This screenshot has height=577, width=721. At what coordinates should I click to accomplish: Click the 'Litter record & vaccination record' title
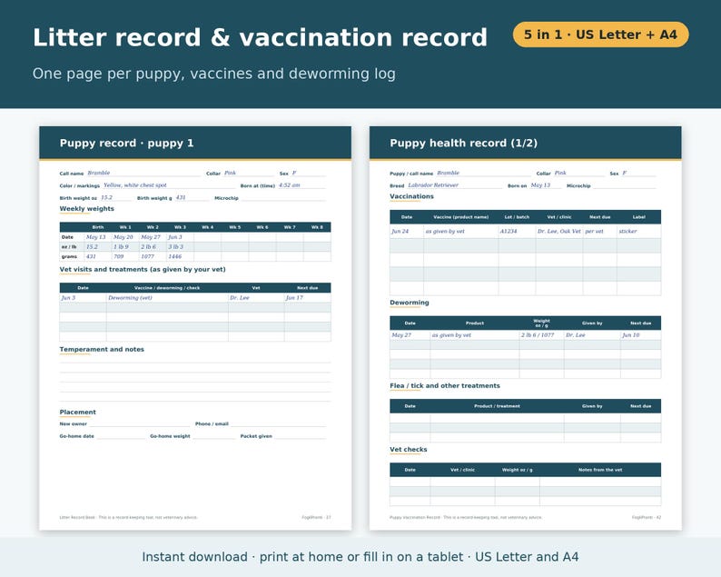click(260, 37)
